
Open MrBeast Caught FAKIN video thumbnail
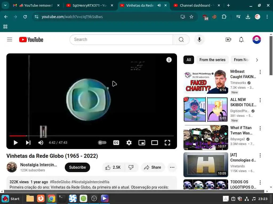(206, 81)
